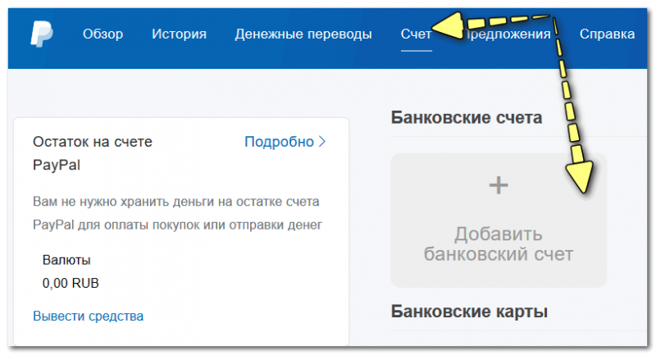This screenshot has width=656, height=355.
Task: Open the История tab
Action: (179, 34)
